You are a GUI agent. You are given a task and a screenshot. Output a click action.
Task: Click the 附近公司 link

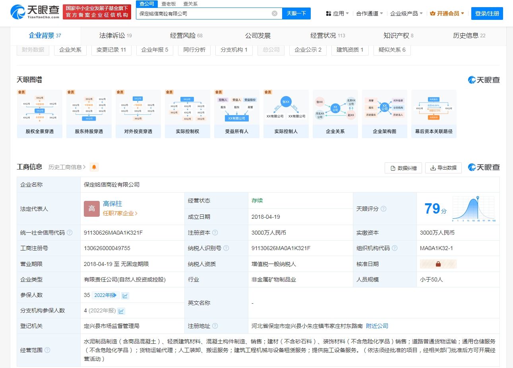tap(377, 326)
